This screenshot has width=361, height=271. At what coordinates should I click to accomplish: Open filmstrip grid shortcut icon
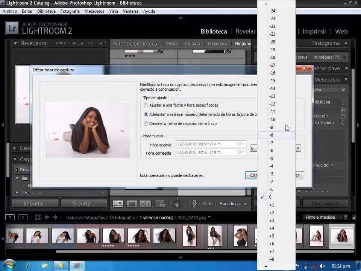38,217
